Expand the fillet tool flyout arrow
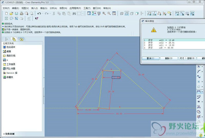 pyautogui.click(x=202, y=72)
